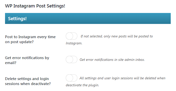Screen dimensions: 176x91
Task: Click "Post to Instagram every time" label text
Action: point(30,37)
